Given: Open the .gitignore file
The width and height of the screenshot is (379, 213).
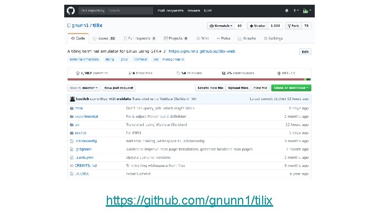Looking at the screenshot, I should click(x=84, y=149).
